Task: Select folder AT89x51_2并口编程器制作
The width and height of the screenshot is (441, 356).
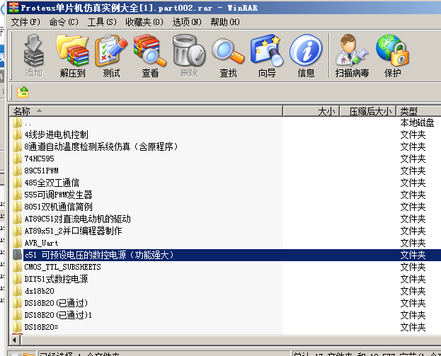Action: click(x=73, y=231)
